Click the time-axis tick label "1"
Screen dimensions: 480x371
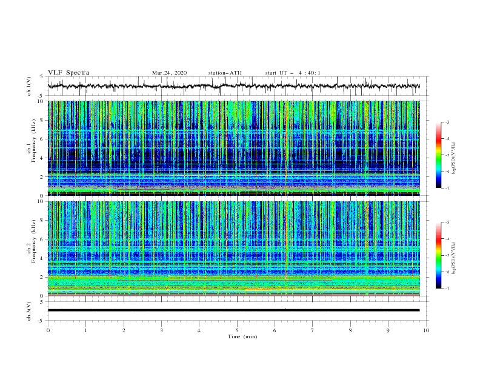[x=85, y=330]
